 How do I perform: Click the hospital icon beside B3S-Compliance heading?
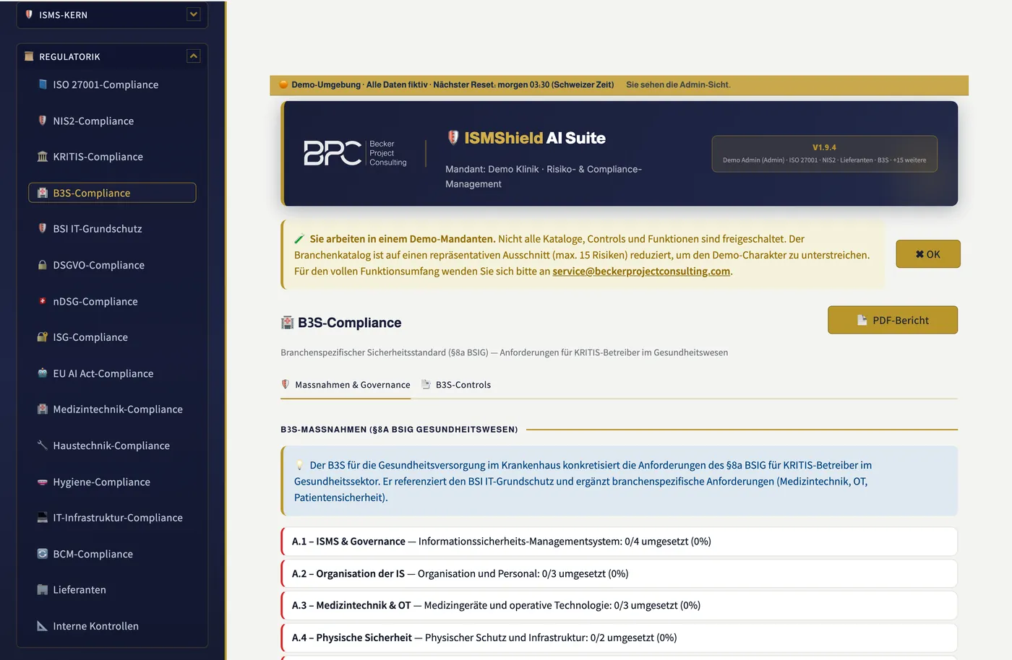pyautogui.click(x=287, y=323)
